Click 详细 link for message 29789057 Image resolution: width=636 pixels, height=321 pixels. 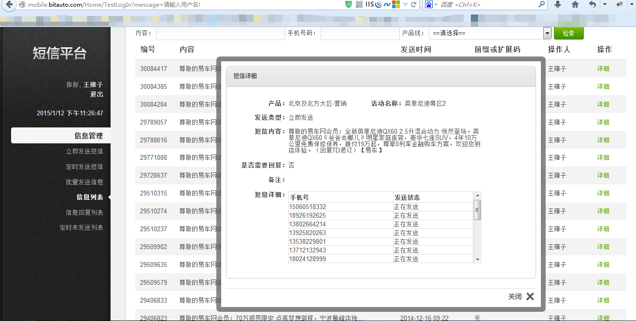[603, 122]
